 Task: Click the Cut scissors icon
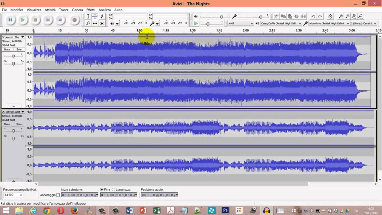click(x=276, y=16)
